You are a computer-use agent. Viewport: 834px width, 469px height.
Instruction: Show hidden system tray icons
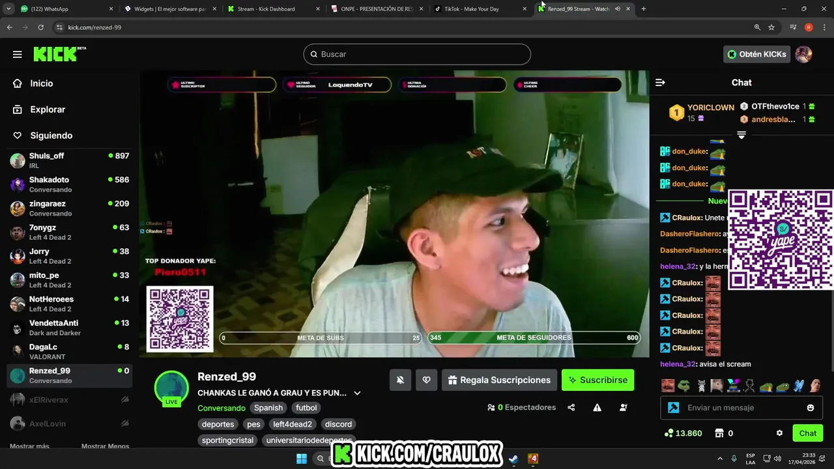pos(720,459)
